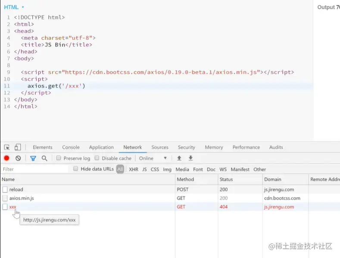
Task: Filter requests by JS
Action: point(144,170)
